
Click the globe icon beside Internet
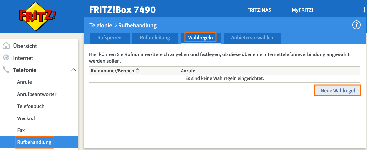pos(6,58)
